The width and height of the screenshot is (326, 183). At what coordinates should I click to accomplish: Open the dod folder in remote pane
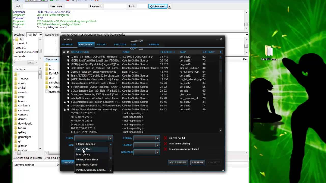point(52,78)
